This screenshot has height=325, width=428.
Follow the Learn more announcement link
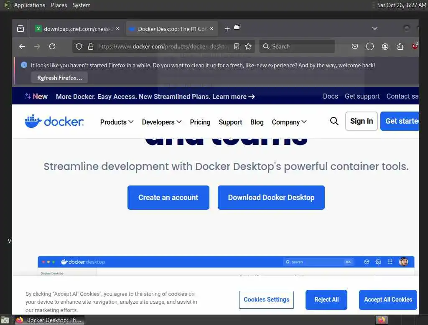coord(233,96)
